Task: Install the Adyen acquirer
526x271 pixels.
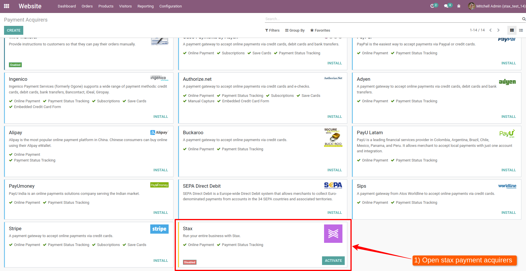Action: pyautogui.click(x=508, y=116)
